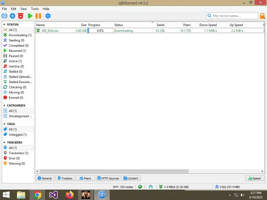
Task: Open the Peers tab
Action: [85, 178]
